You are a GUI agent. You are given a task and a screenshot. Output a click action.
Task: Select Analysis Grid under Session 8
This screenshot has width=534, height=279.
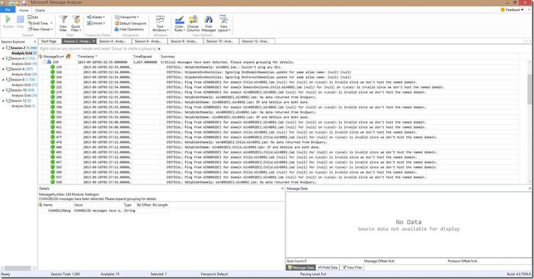[24, 85]
